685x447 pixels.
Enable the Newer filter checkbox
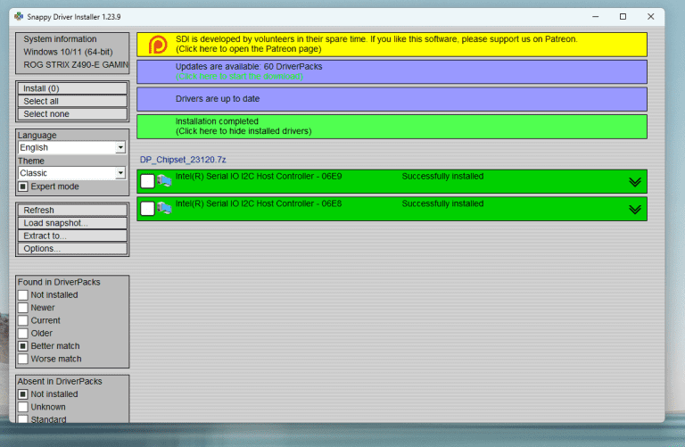pyautogui.click(x=23, y=308)
